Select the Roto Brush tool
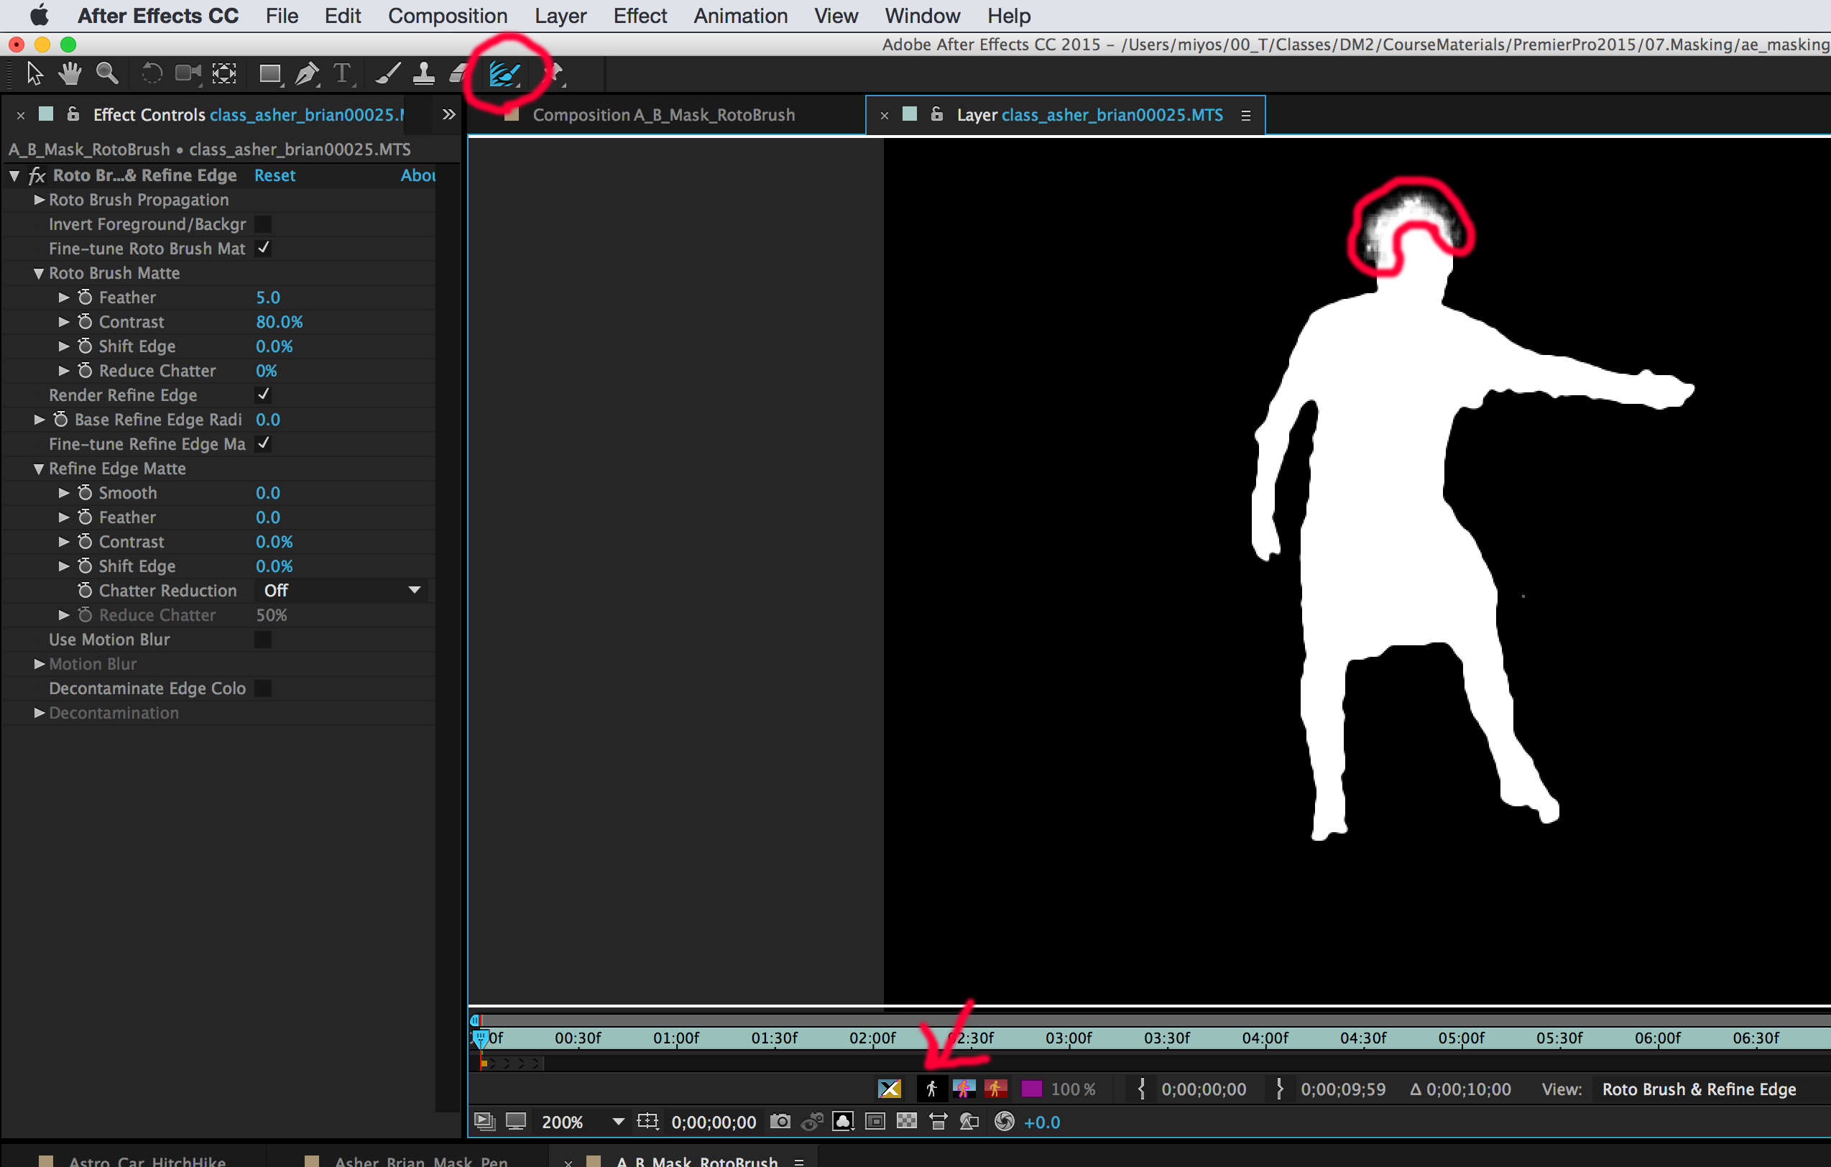This screenshot has height=1167, width=1831. pyautogui.click(x=503, y=74)
